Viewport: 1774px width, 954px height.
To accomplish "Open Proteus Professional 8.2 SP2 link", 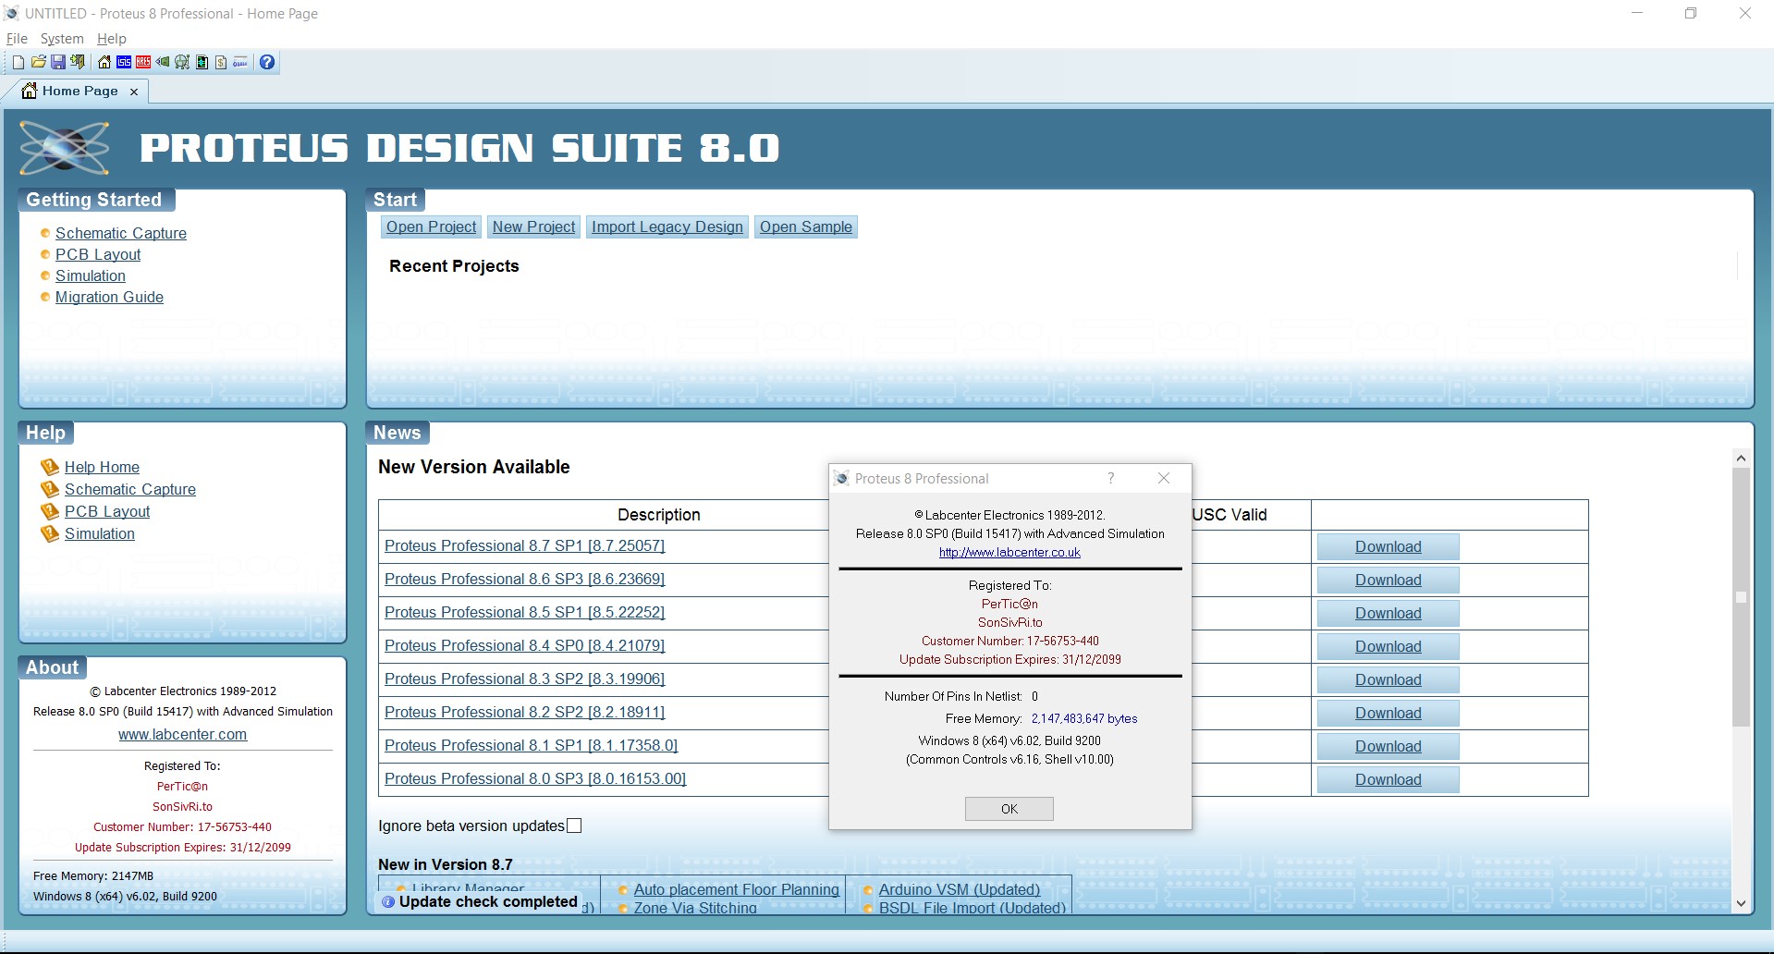I will pyautogui.click(x=524, y=712).
